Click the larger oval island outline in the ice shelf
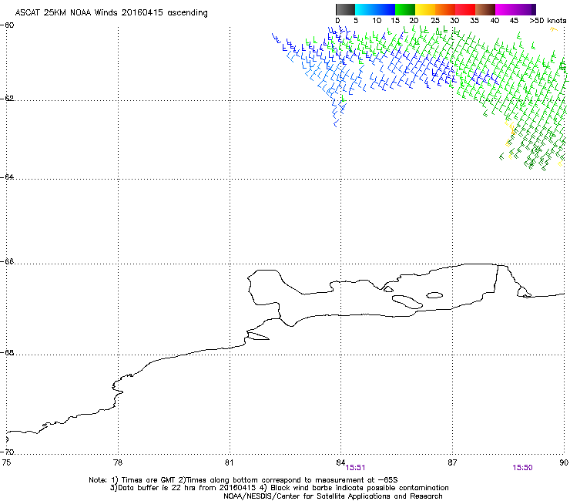570x501 pixels. click(x=407, y=302)
